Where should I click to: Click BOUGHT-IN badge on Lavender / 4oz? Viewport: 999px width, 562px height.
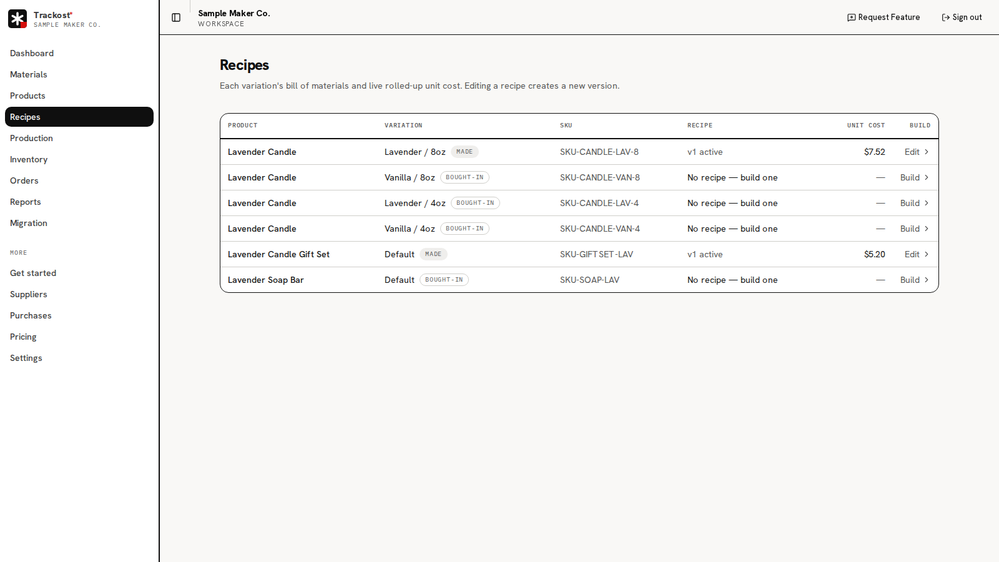pyautogui.click(x=475, y=203)
